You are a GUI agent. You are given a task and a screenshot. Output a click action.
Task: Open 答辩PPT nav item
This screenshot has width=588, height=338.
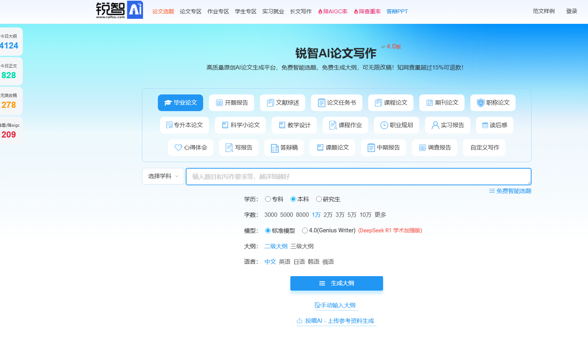(x=397, y=12)
